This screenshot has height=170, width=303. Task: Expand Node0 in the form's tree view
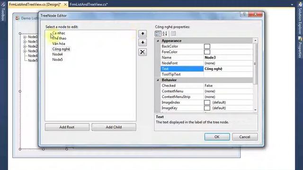pyautogui.click(x=25, y=37)
